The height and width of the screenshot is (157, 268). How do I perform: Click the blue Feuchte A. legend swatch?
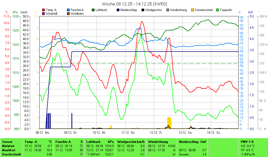point(69,10)
